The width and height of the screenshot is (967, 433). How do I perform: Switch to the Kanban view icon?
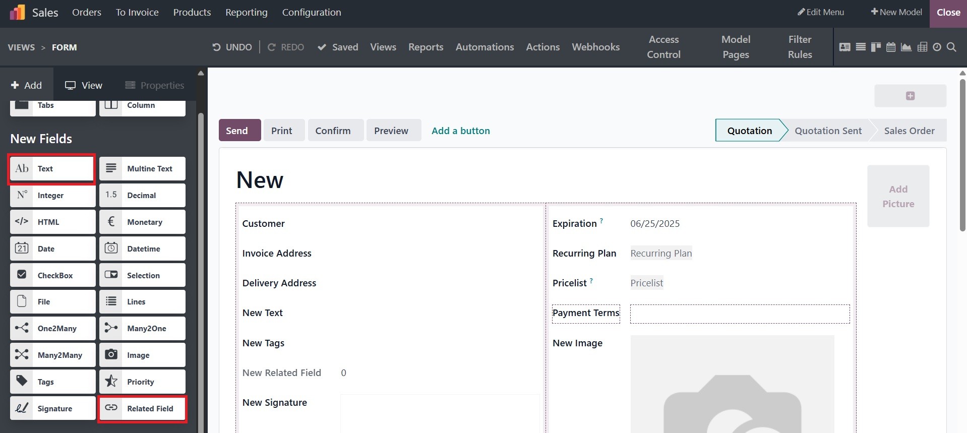(876, 47)
